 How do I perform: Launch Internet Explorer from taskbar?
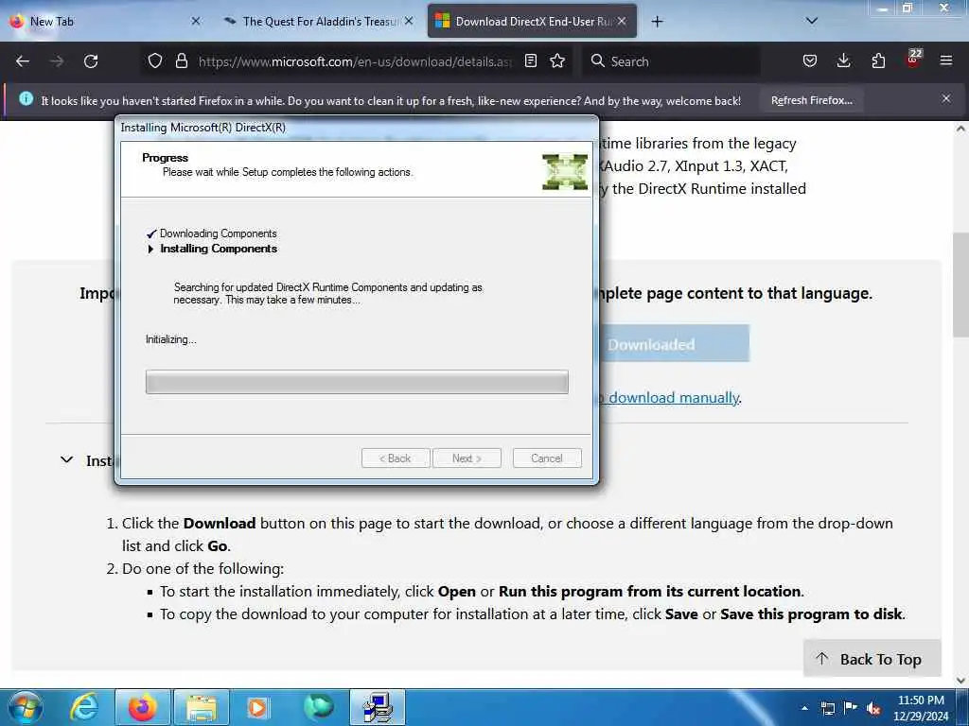tap(84, 707)
